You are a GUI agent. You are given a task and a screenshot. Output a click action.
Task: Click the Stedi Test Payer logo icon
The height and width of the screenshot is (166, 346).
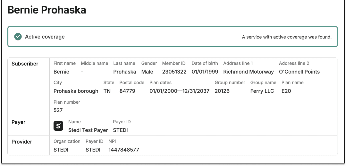[58, 126]
